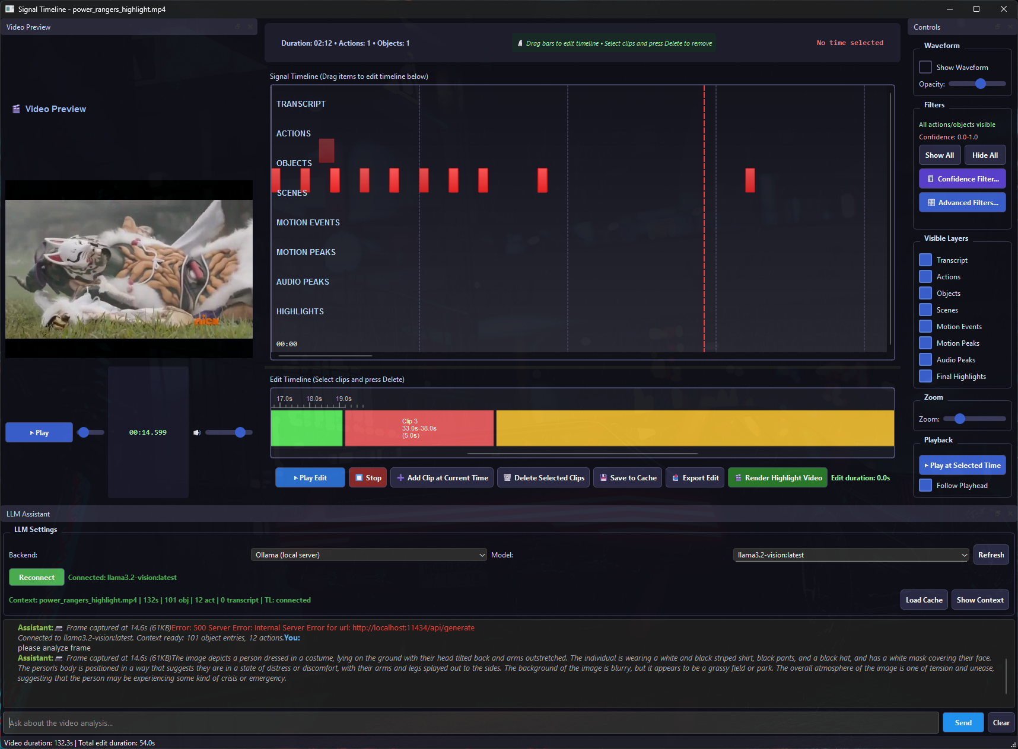Click the Zoom slider handle
Screen dimensions: 1018x749
pos(959,419)
